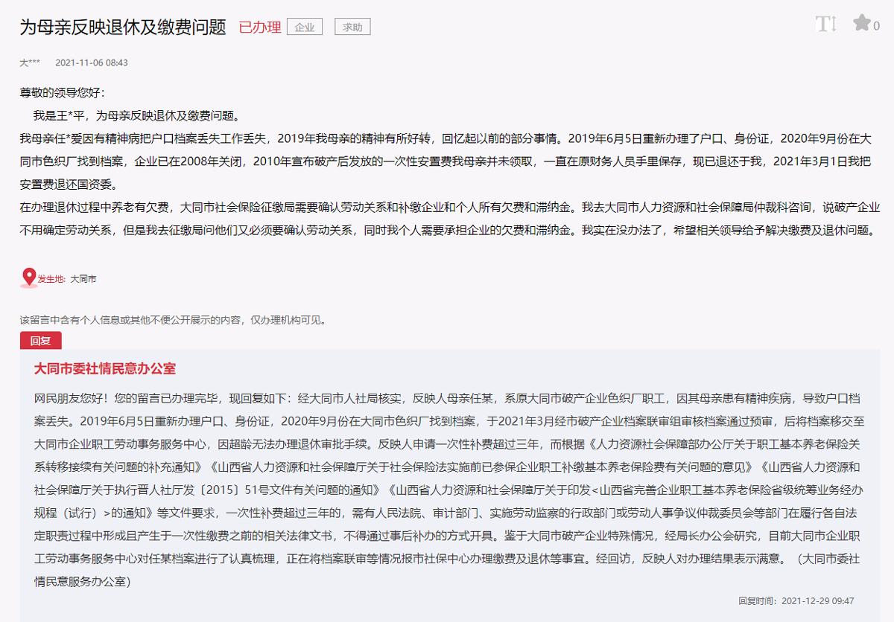Open the 大同市委社情民意办公室 heading link
The width and height of the screenshot is (894, 622).
point(105,369)
